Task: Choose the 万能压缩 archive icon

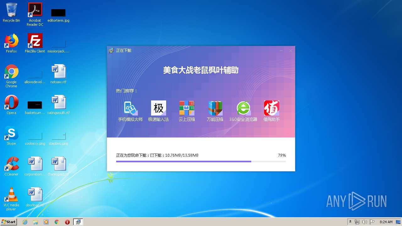Action: tap(215, 108)
